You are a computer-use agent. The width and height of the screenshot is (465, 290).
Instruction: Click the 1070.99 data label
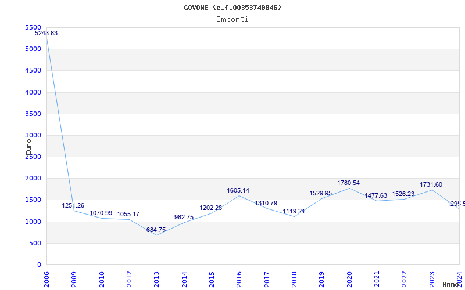coord(101,213)
